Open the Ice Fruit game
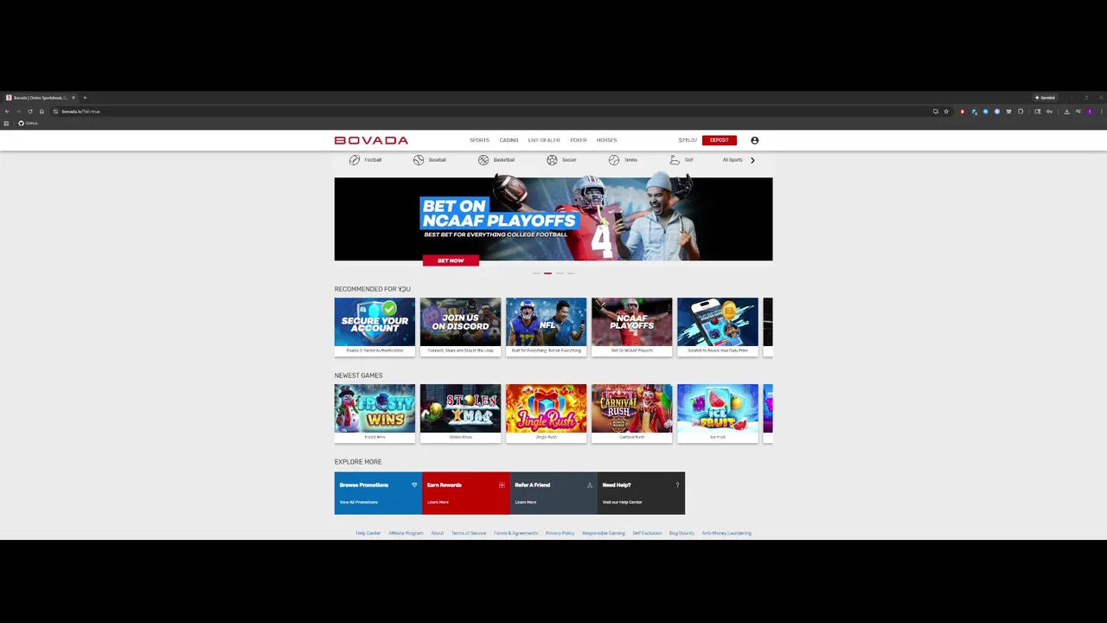 (x=718, y=413)
